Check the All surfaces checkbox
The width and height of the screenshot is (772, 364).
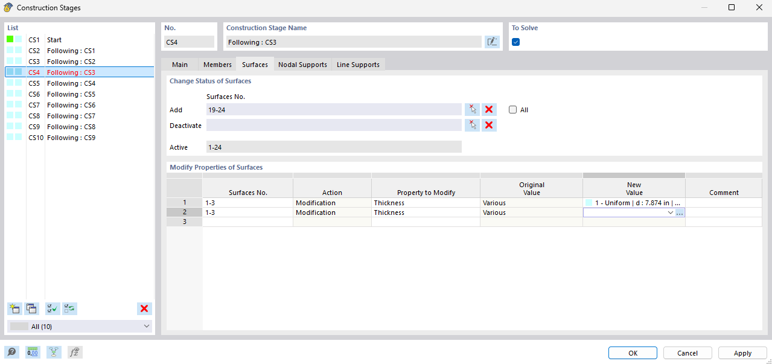tap(512, 109)
